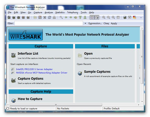Jump to first packet toolbar icon
Image resolution: width=150 pixels, height=117 pixels.
[x=80, y=17]
